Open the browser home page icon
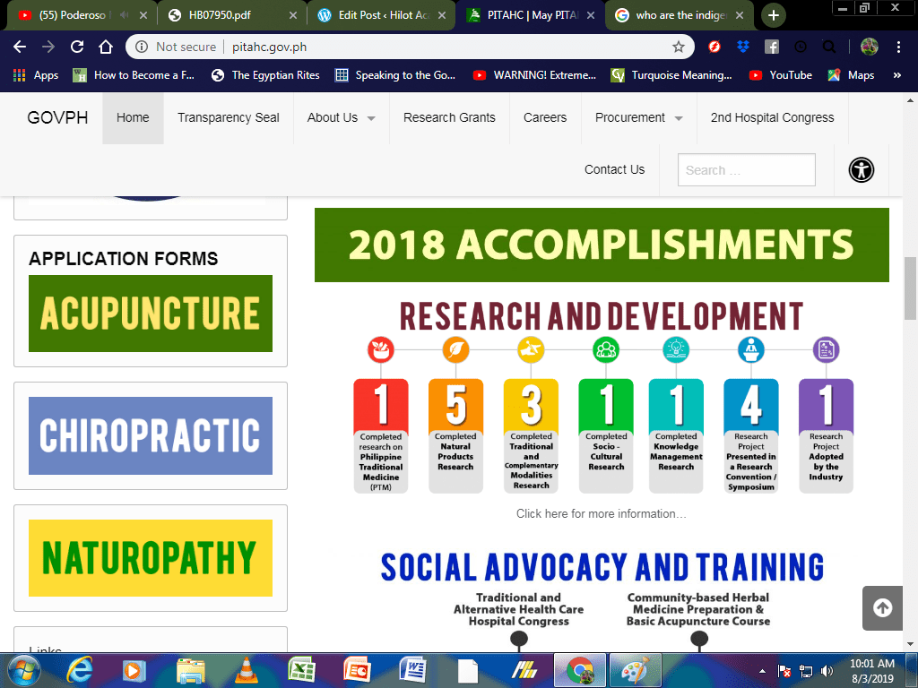This screenshot has height=688, width=918. coord(106,47)
